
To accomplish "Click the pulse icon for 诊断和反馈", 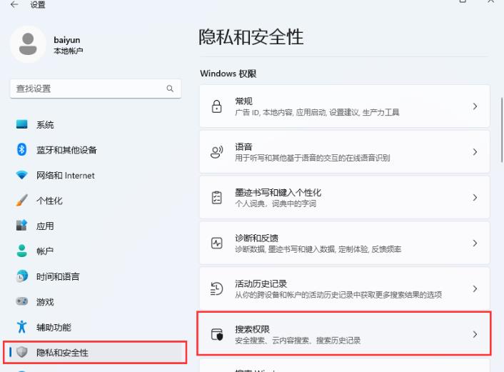I will pos(216,243).
